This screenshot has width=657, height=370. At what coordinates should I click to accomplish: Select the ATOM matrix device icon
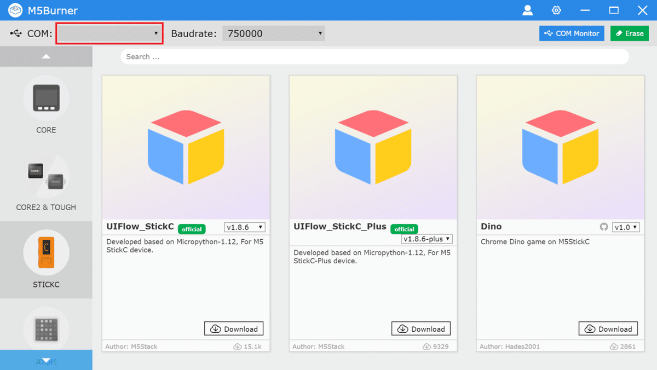tap(46, 328)
